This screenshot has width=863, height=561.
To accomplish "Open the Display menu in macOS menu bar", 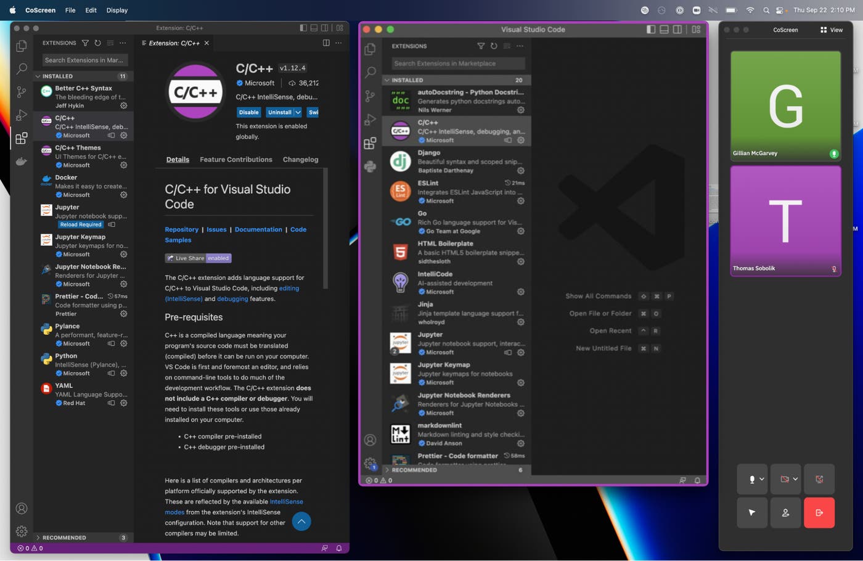I will pyautogui.click(x=117, y=10).
